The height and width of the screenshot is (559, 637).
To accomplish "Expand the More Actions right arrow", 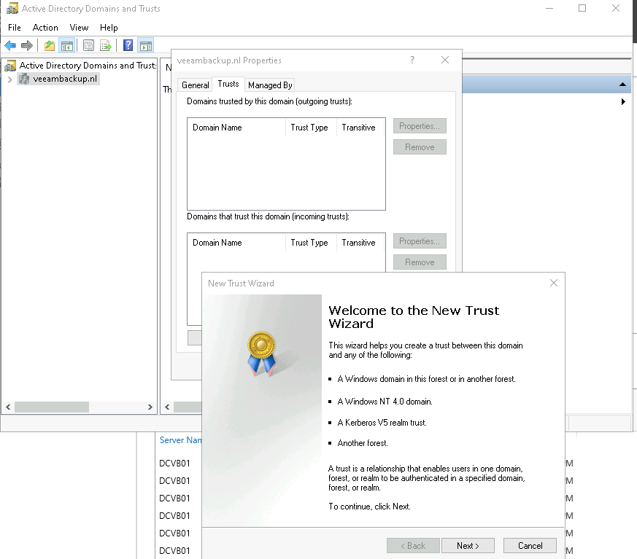I will coord(623,102).
